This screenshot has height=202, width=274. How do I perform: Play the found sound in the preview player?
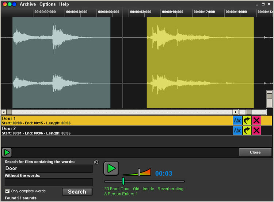[x=111, y=168]
